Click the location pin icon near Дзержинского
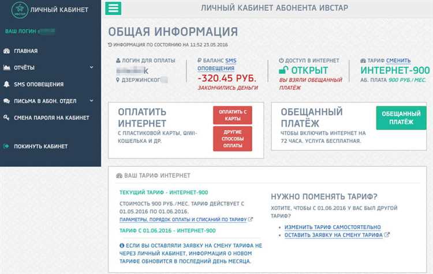 click(x=118, y=80)
